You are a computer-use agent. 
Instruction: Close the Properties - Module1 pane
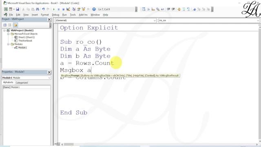[x=49, y=72]
